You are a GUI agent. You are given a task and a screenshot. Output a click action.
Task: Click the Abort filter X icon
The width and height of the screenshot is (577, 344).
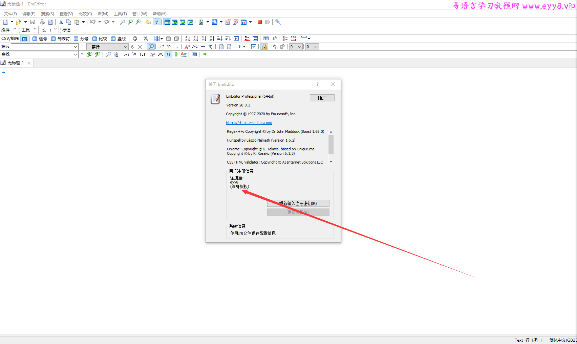tap(140, 47)
